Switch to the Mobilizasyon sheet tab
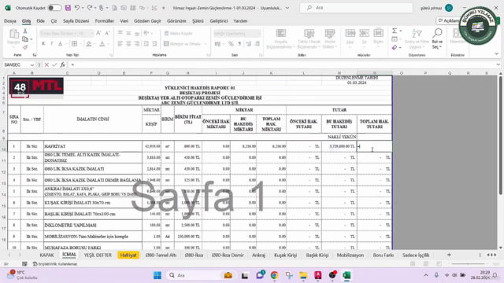504x283 pixels. tap(350, 255)
